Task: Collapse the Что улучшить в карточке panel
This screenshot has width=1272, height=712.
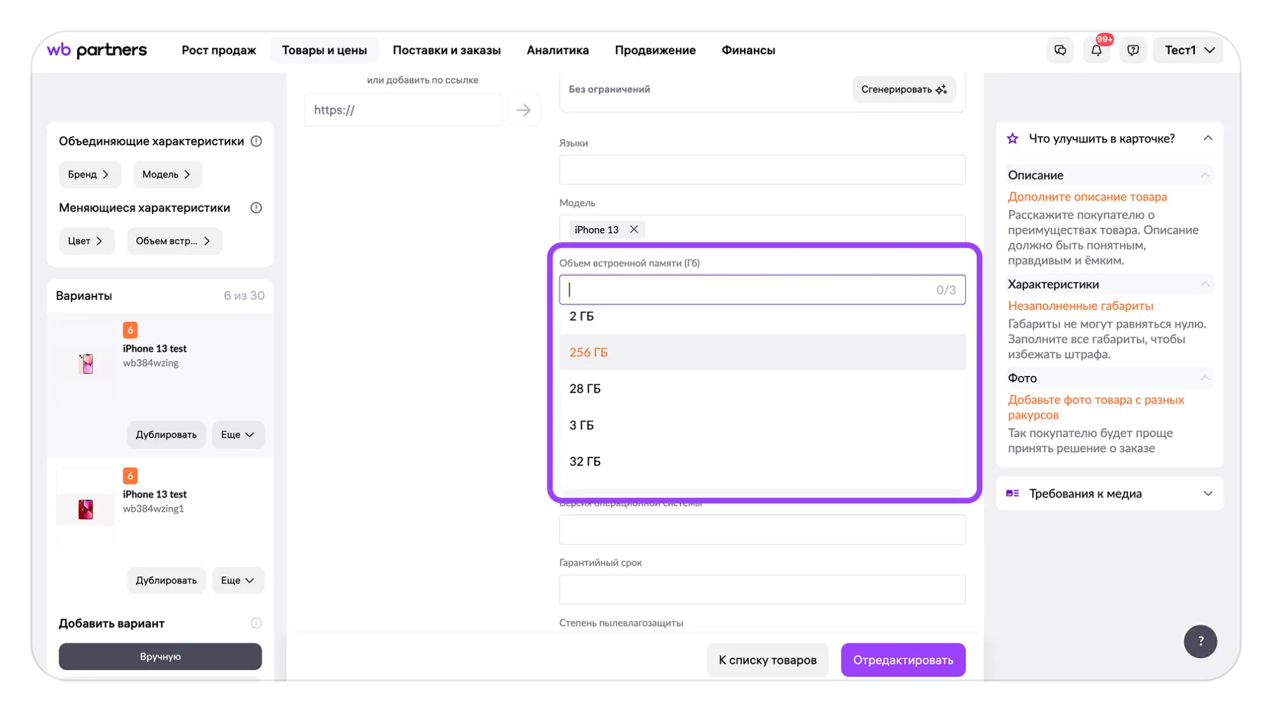Action: [x=1207, y=138]
